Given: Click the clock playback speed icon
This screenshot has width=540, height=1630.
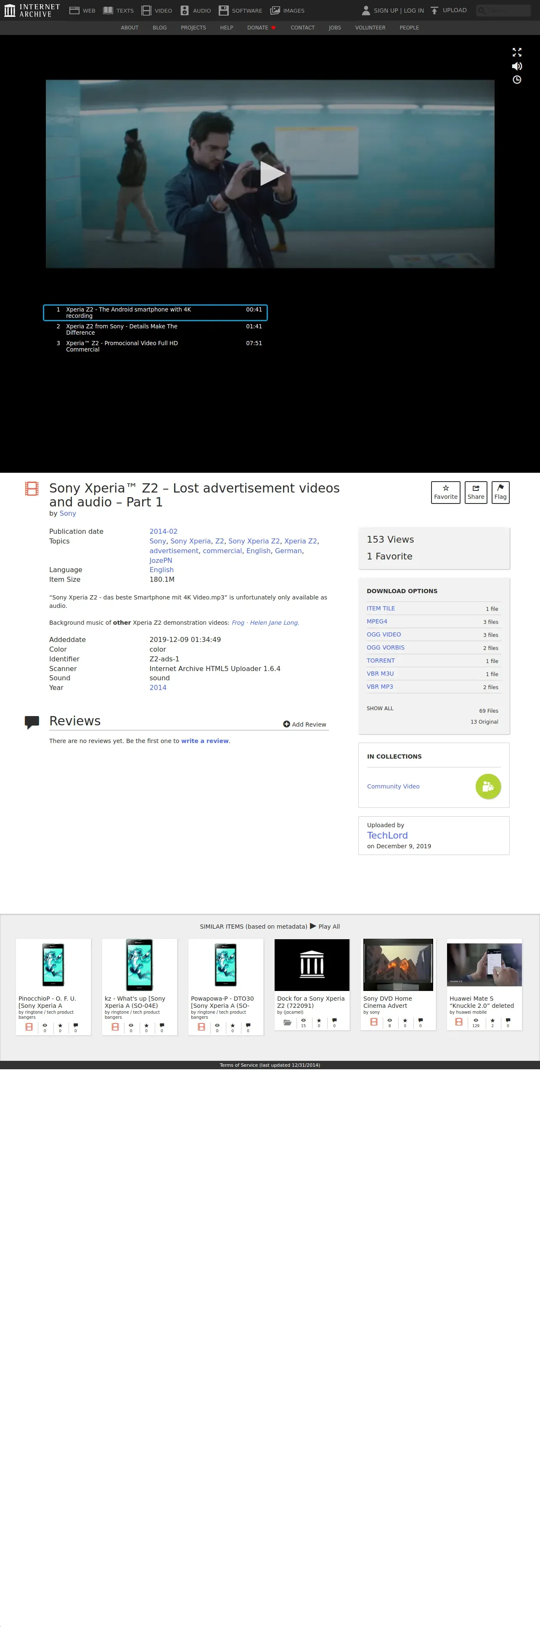Looking at the screenshot, I should [x=516, y=80].
